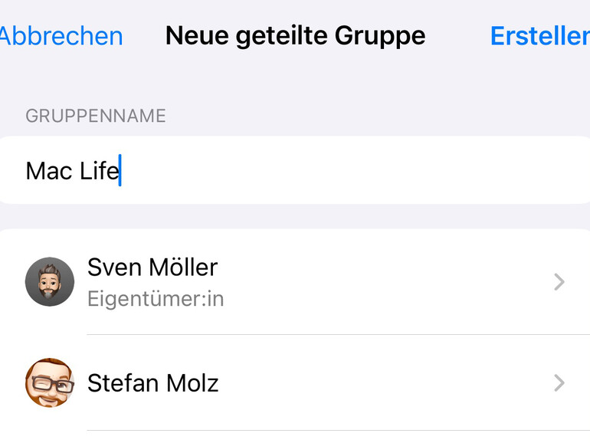Click the "Neue geteilte Gruppe" title
Screen dimensions: 590x443
[295, 36]
